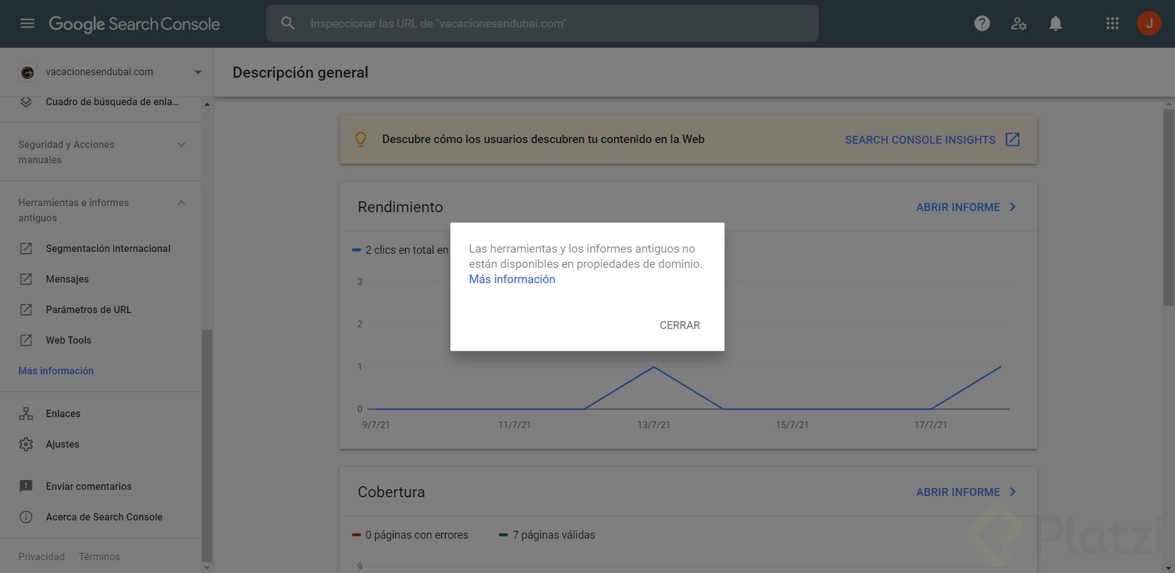Click the Cuadro de búsqueda layers icon
This screenshot has height=573, width=1175.
click(x=26, y=102)
